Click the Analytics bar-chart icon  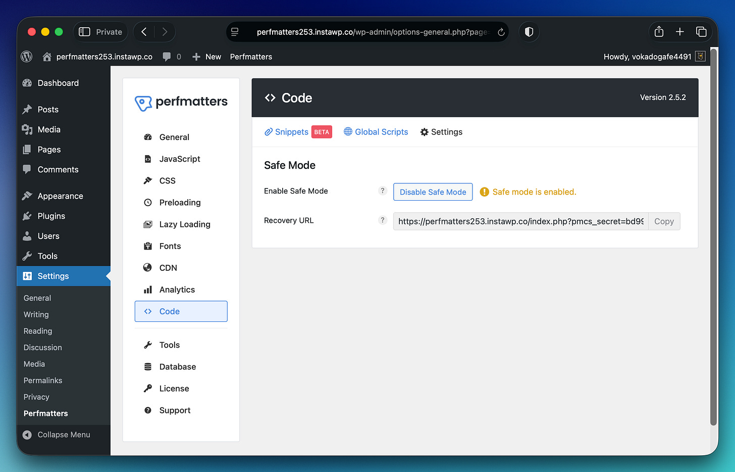pos(147,289)
